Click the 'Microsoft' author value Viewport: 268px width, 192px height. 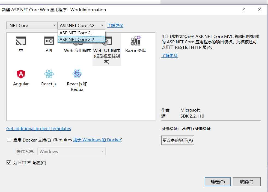click(190, 110)
